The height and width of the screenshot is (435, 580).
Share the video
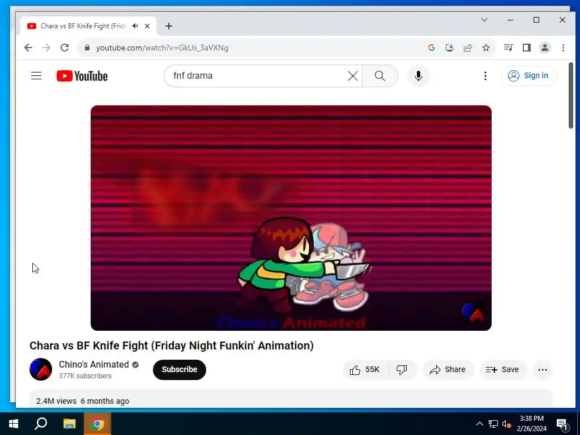click(448, 369)
